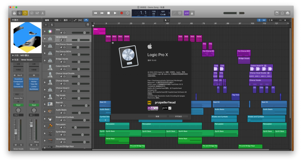Open the Library panel icon
The height and width of the screenshot is (162, 302).
click(14, 13)
